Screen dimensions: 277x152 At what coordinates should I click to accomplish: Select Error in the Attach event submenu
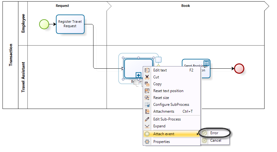pyautogui.click(x=214, y=133)
